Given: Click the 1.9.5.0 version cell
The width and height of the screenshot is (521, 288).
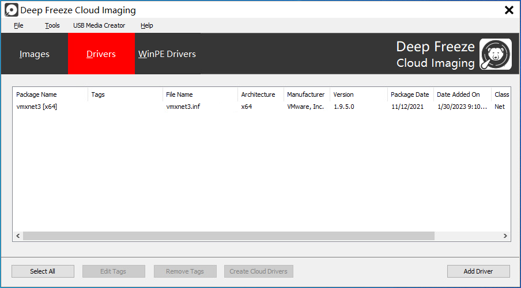Looking at the screenshot, I should (344, 107).
